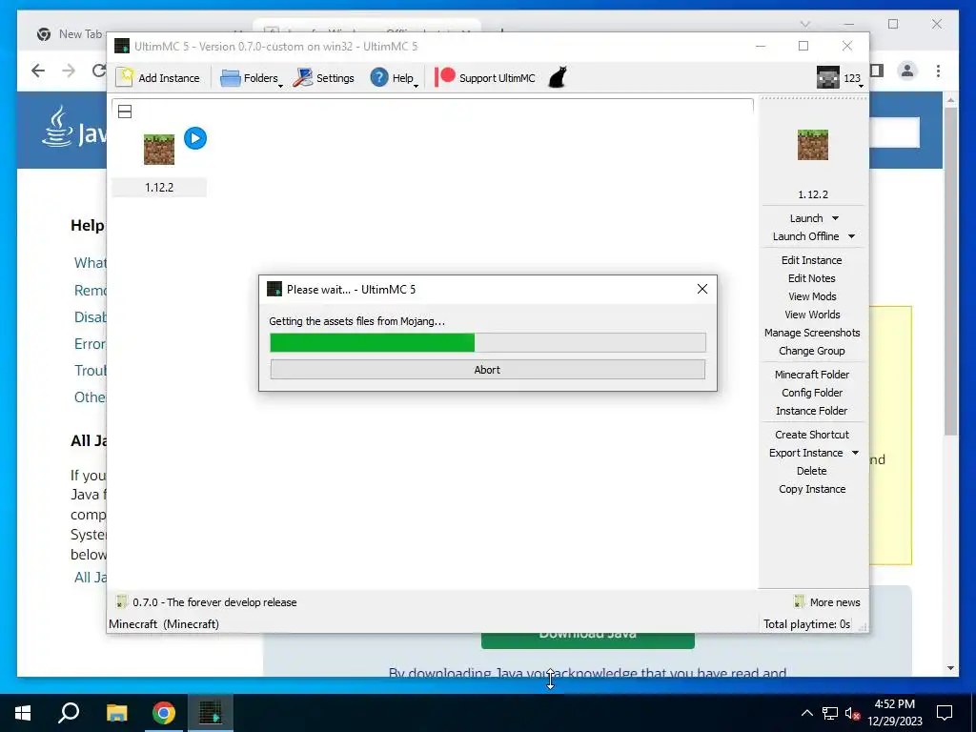Viewport: 976px width, 732px height.
Task: Open Chrome profile avatar icon
Action: click(907, 71)
